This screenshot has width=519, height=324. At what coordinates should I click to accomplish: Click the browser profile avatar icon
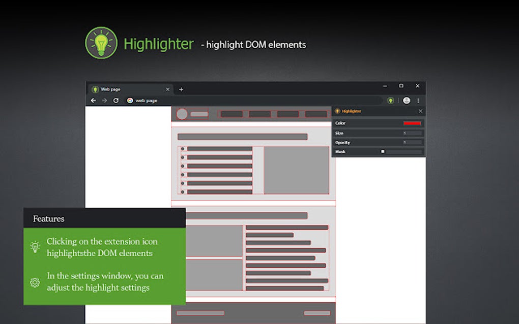[406, 101]
